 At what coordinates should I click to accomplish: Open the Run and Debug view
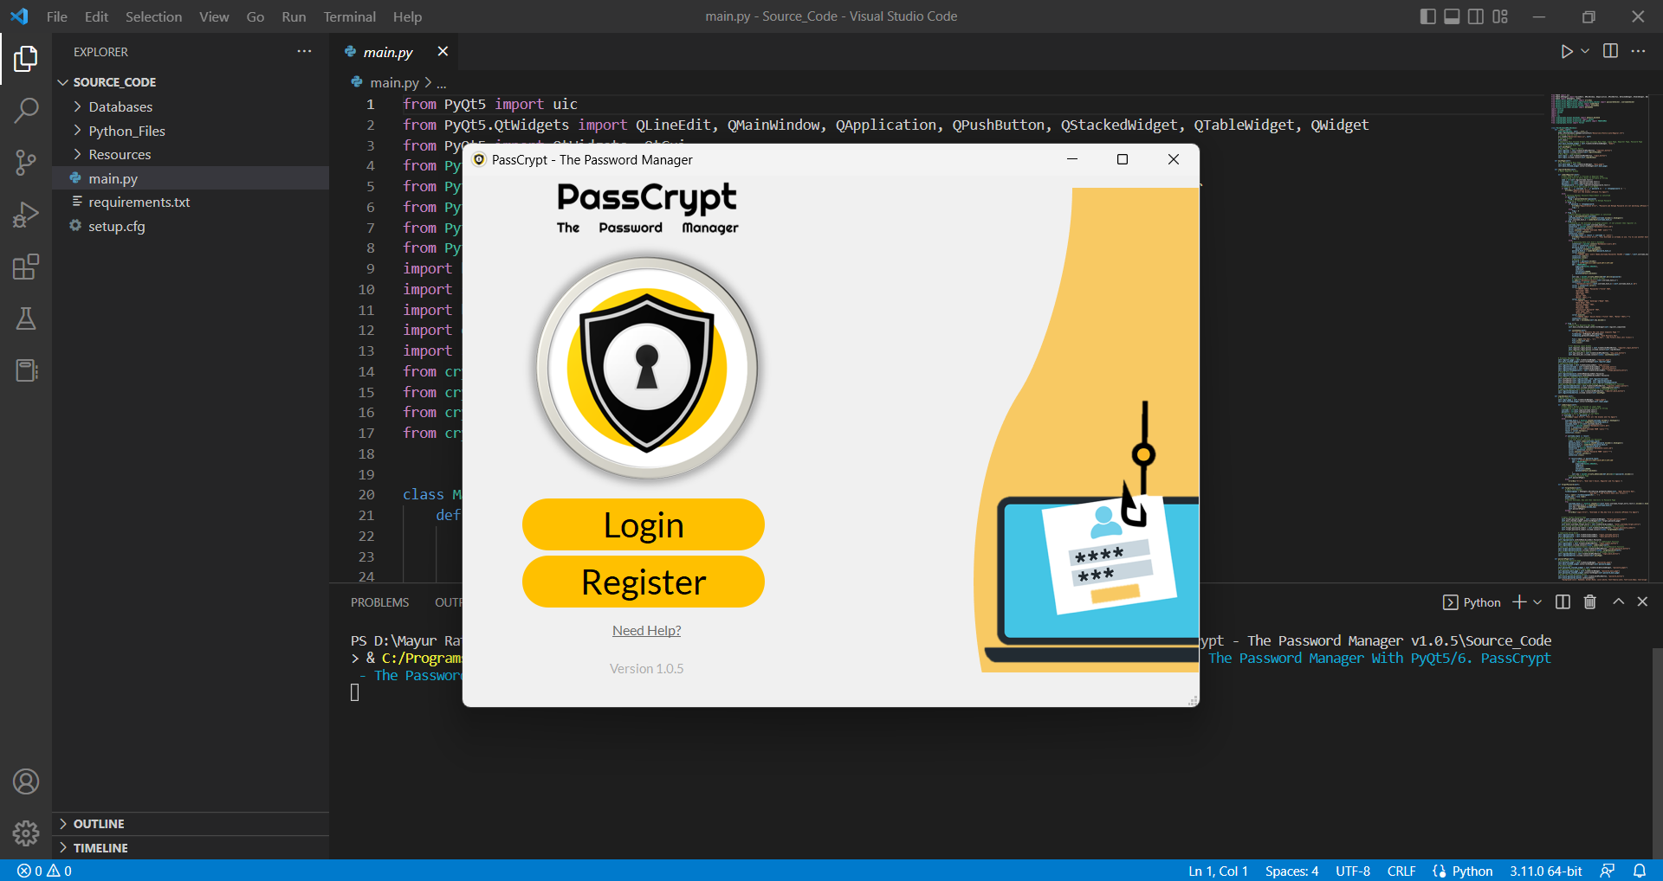coord(26,214)
